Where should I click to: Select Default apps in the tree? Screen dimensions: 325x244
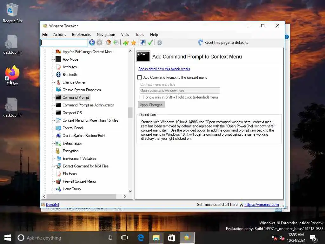(72, 143)
